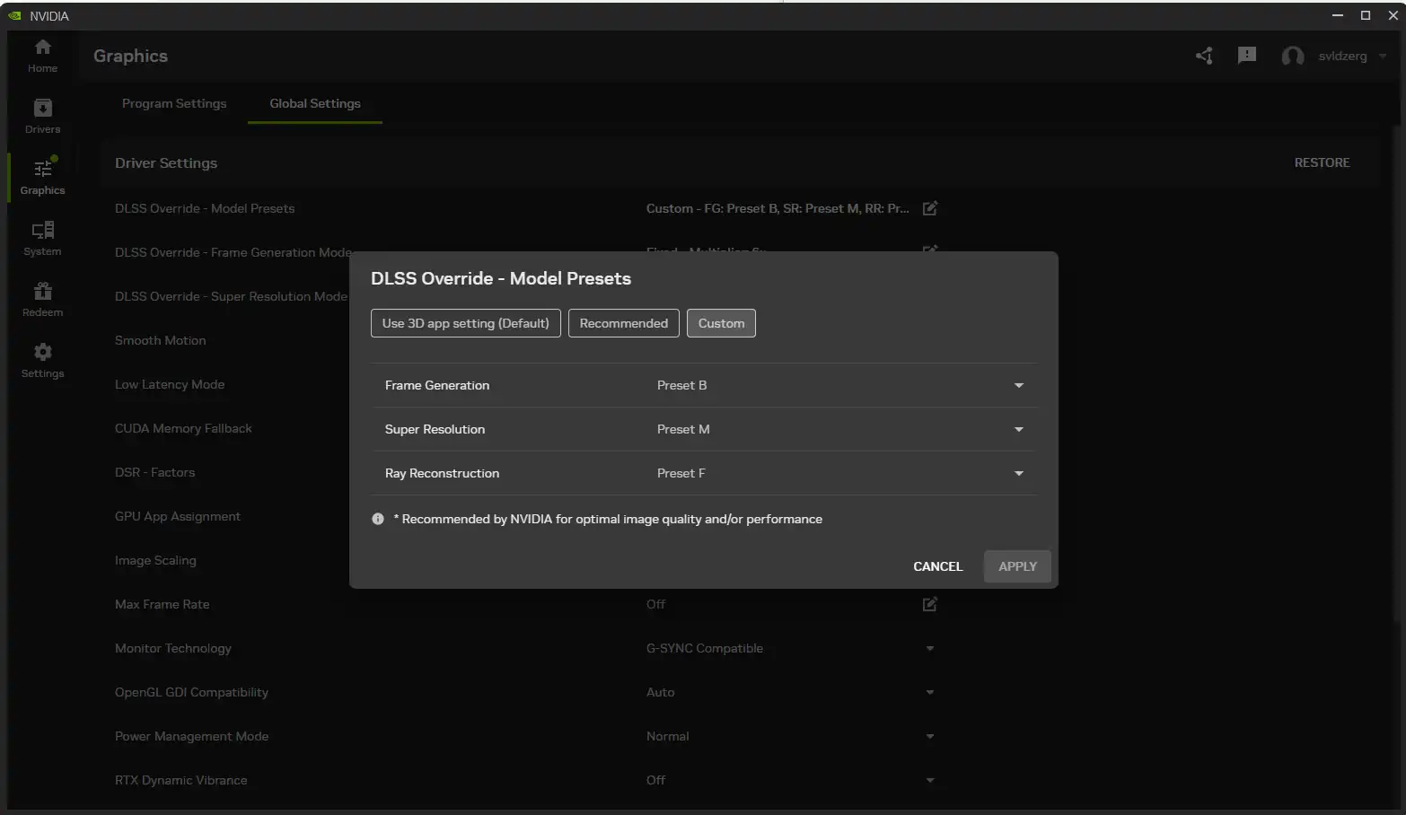Viewport: 1406px width, 815px height.
Task: Open the System section
Action: [42, 239]
